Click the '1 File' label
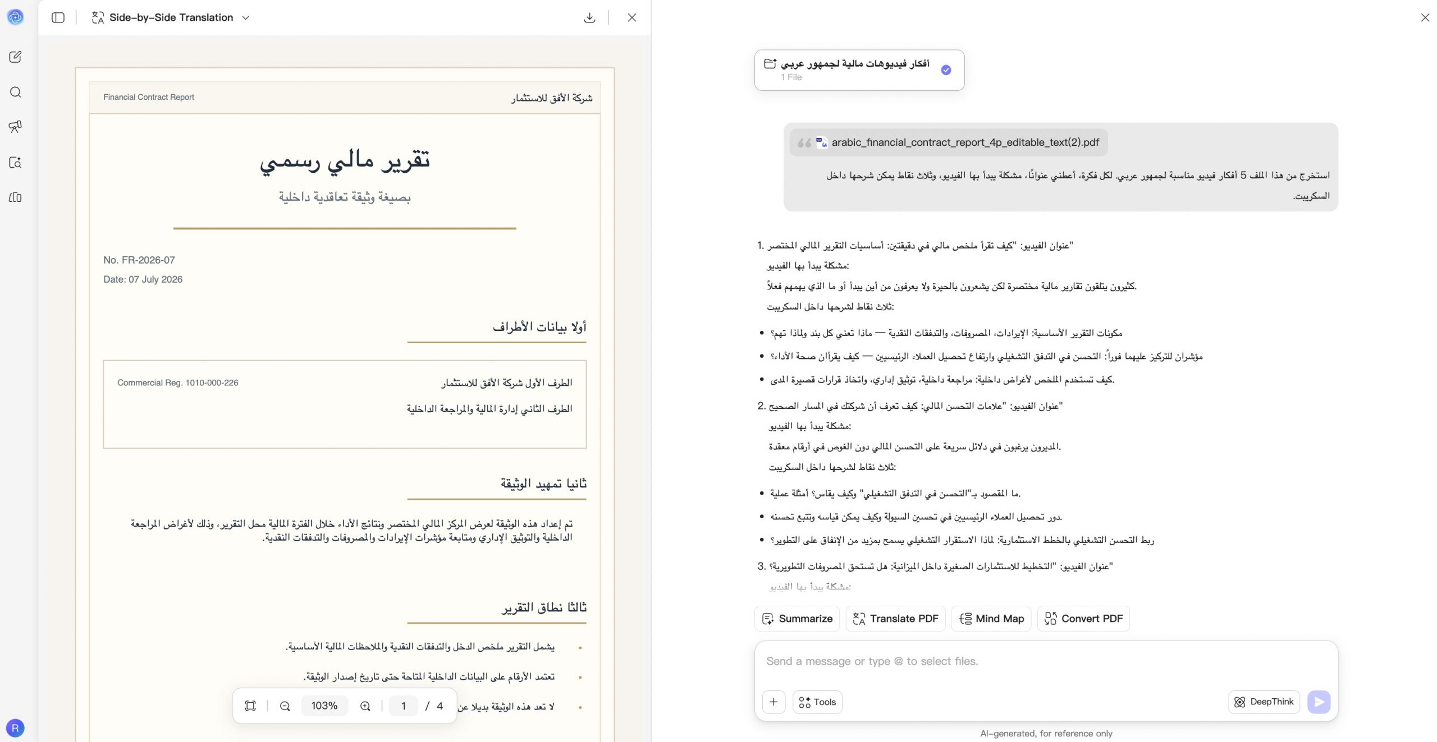The height and width of the screenshot is (742, 1437). [791, 77]
